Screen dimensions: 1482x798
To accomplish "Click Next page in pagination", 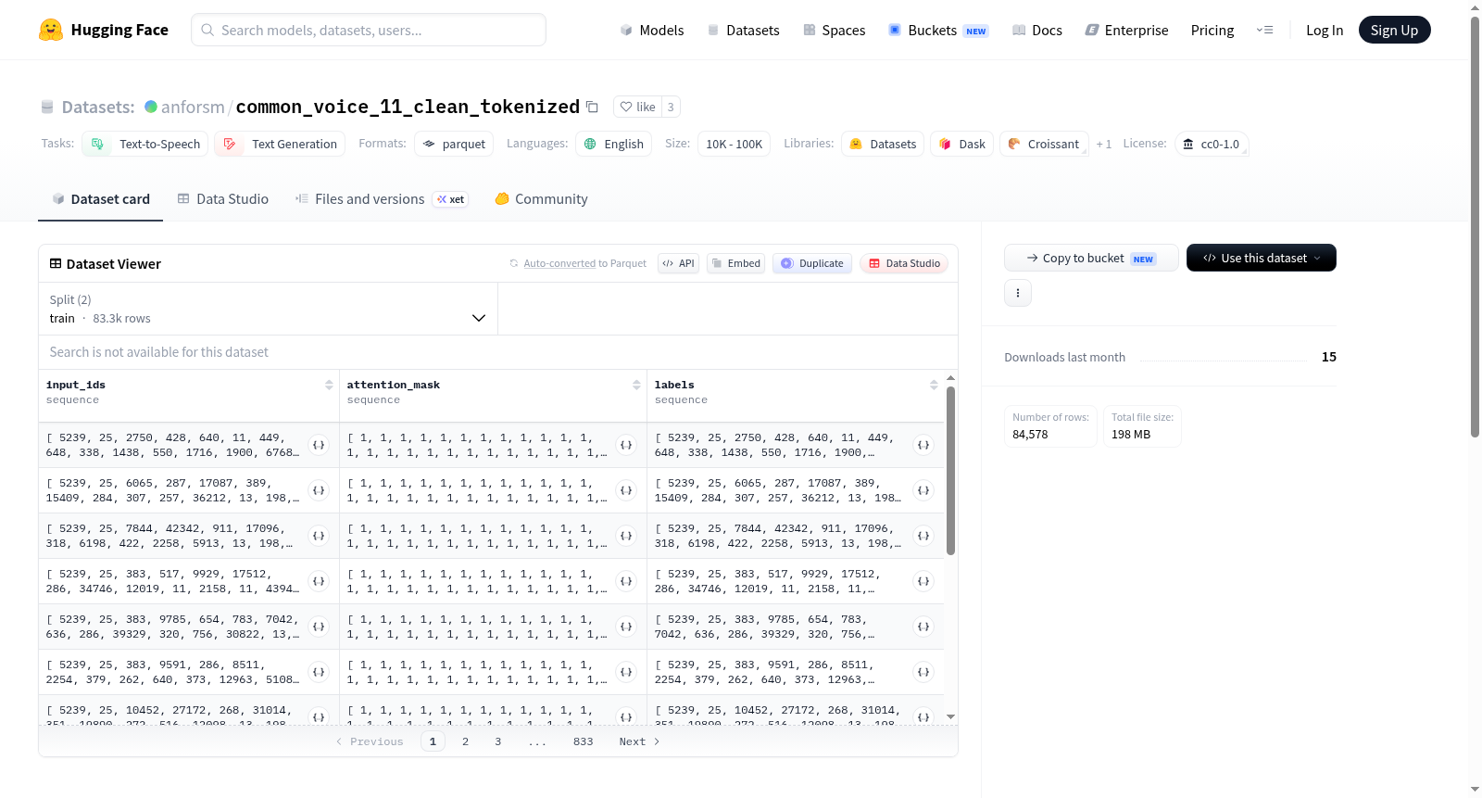I will click(639, 741).
